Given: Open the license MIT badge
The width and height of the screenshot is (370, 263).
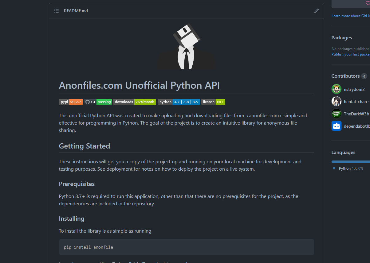Looking at the screenshot, I should point(213,102).
